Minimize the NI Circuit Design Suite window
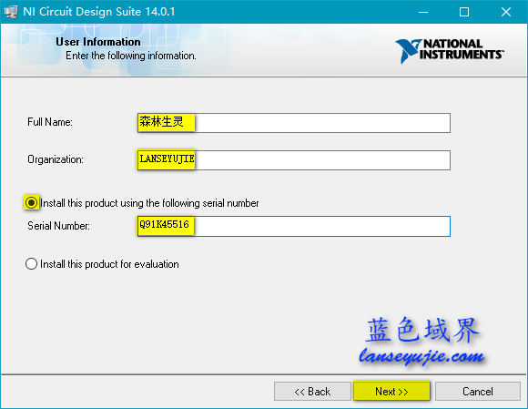Screen dimensions: 528x409 (423, 12)
